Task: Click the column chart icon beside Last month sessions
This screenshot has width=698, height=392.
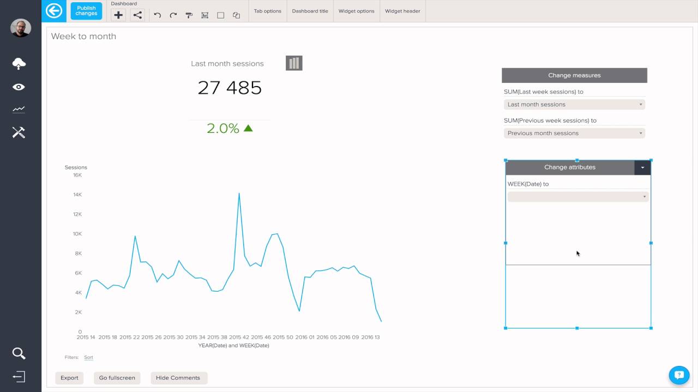Action: 294,63
